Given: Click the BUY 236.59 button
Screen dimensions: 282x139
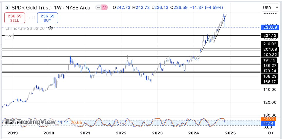Looking at the screenshot, I should (x=47, y=18).
